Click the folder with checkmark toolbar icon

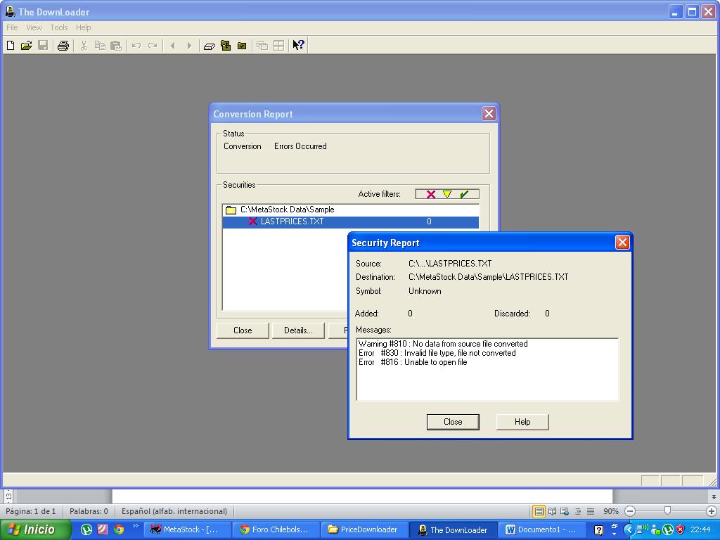click(242, 46)
